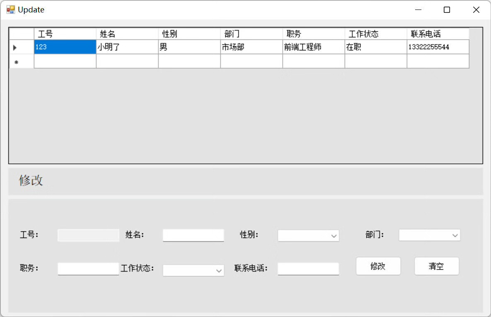This screenshot has width=491, height=317.
Task: Click empty new-row cell under 工号
Action: coord(65,61)
